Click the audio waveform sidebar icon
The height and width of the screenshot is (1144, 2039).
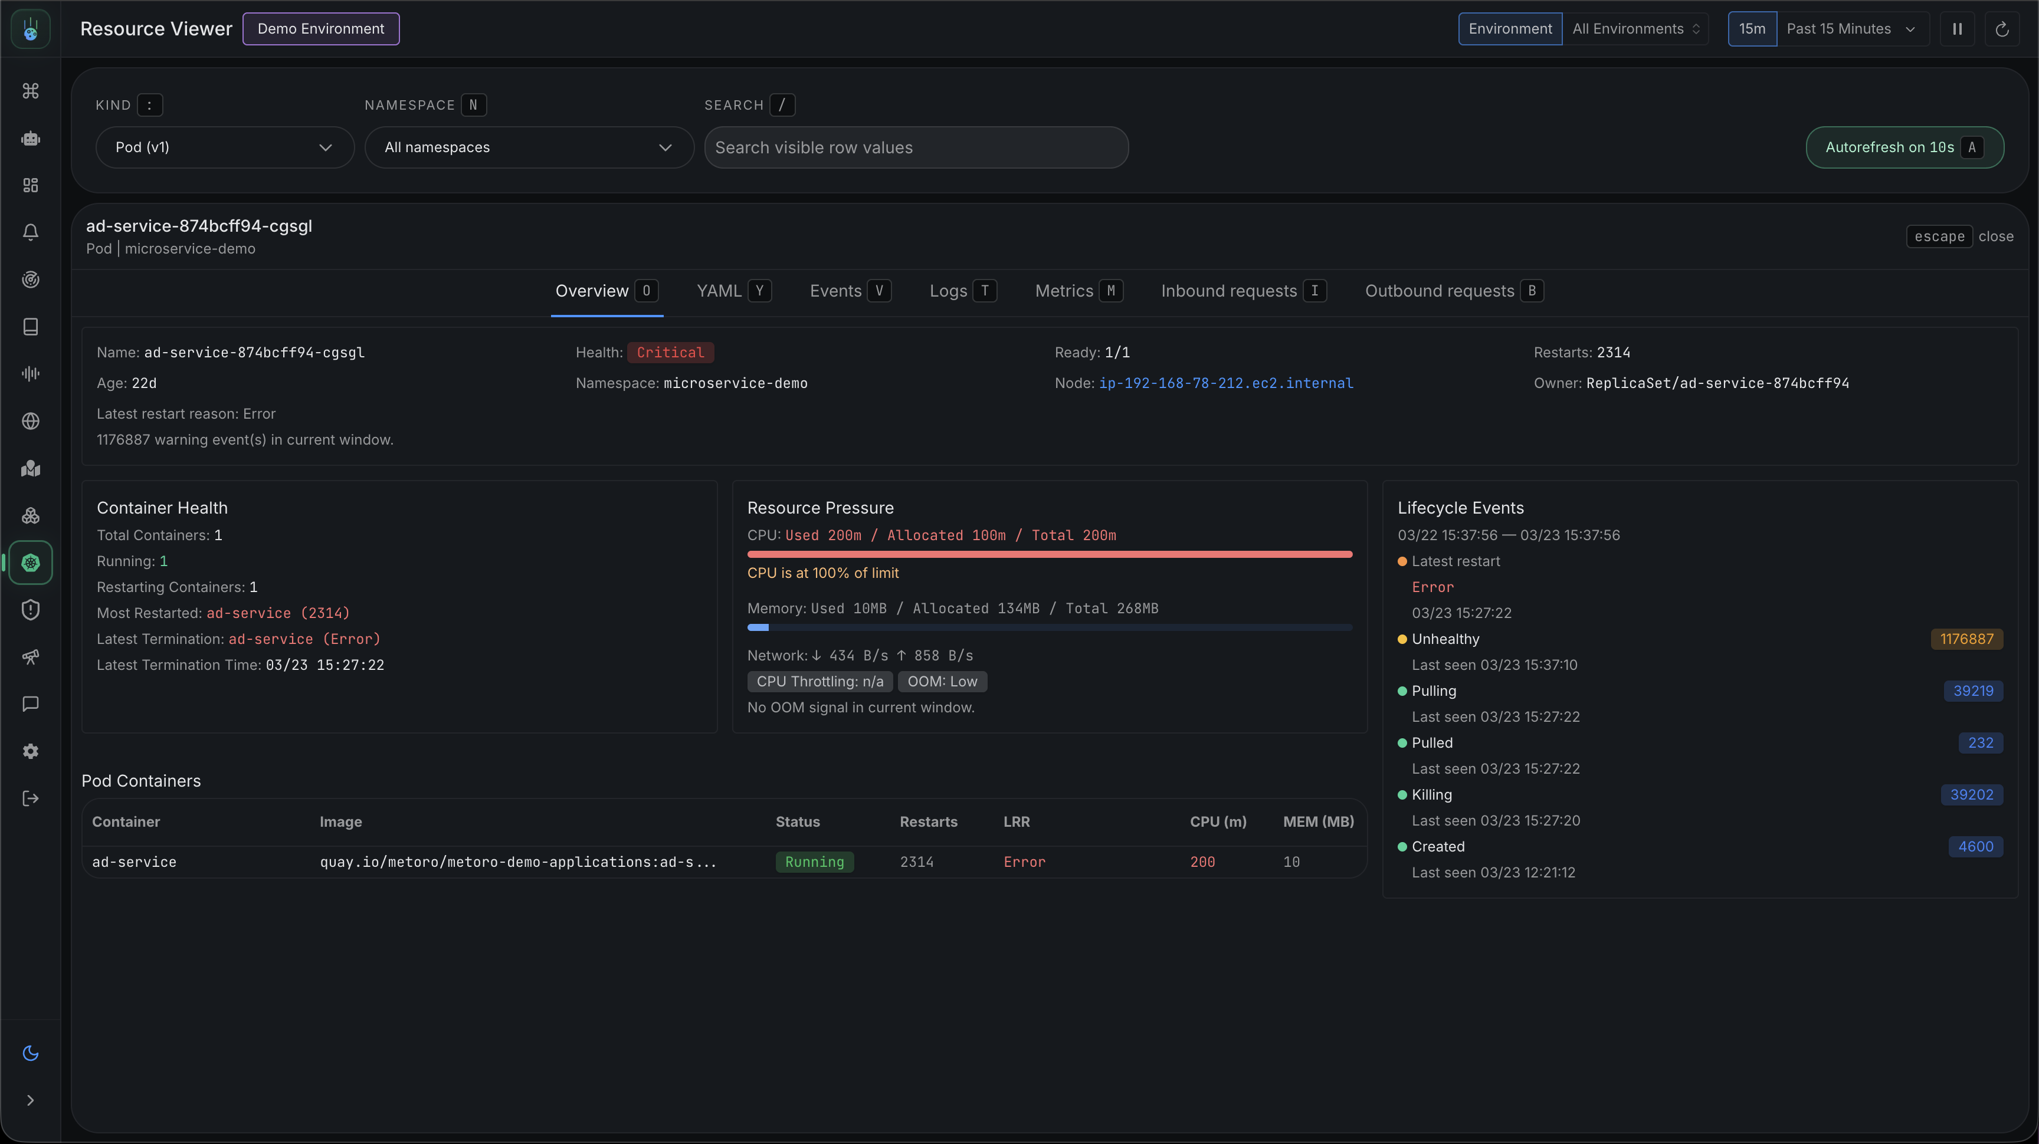(x=30, y=373)
